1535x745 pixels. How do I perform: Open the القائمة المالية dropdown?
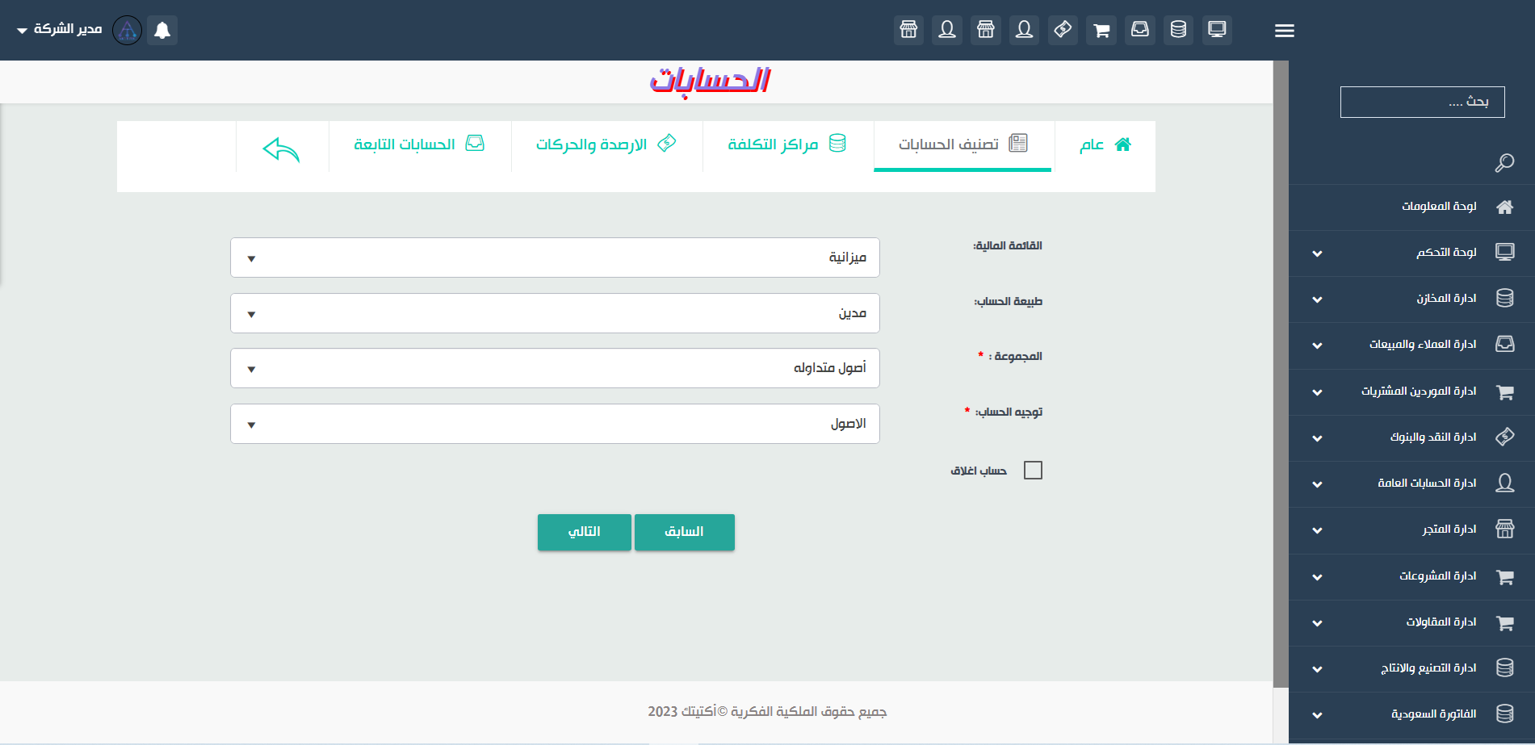coord(555,257)
